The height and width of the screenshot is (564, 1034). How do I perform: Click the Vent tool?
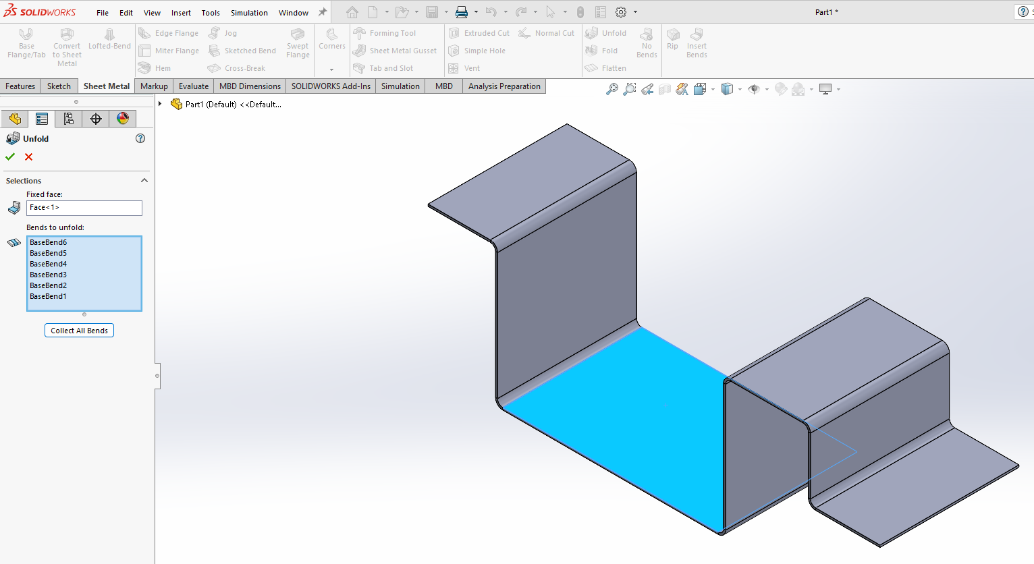[464, 68]
